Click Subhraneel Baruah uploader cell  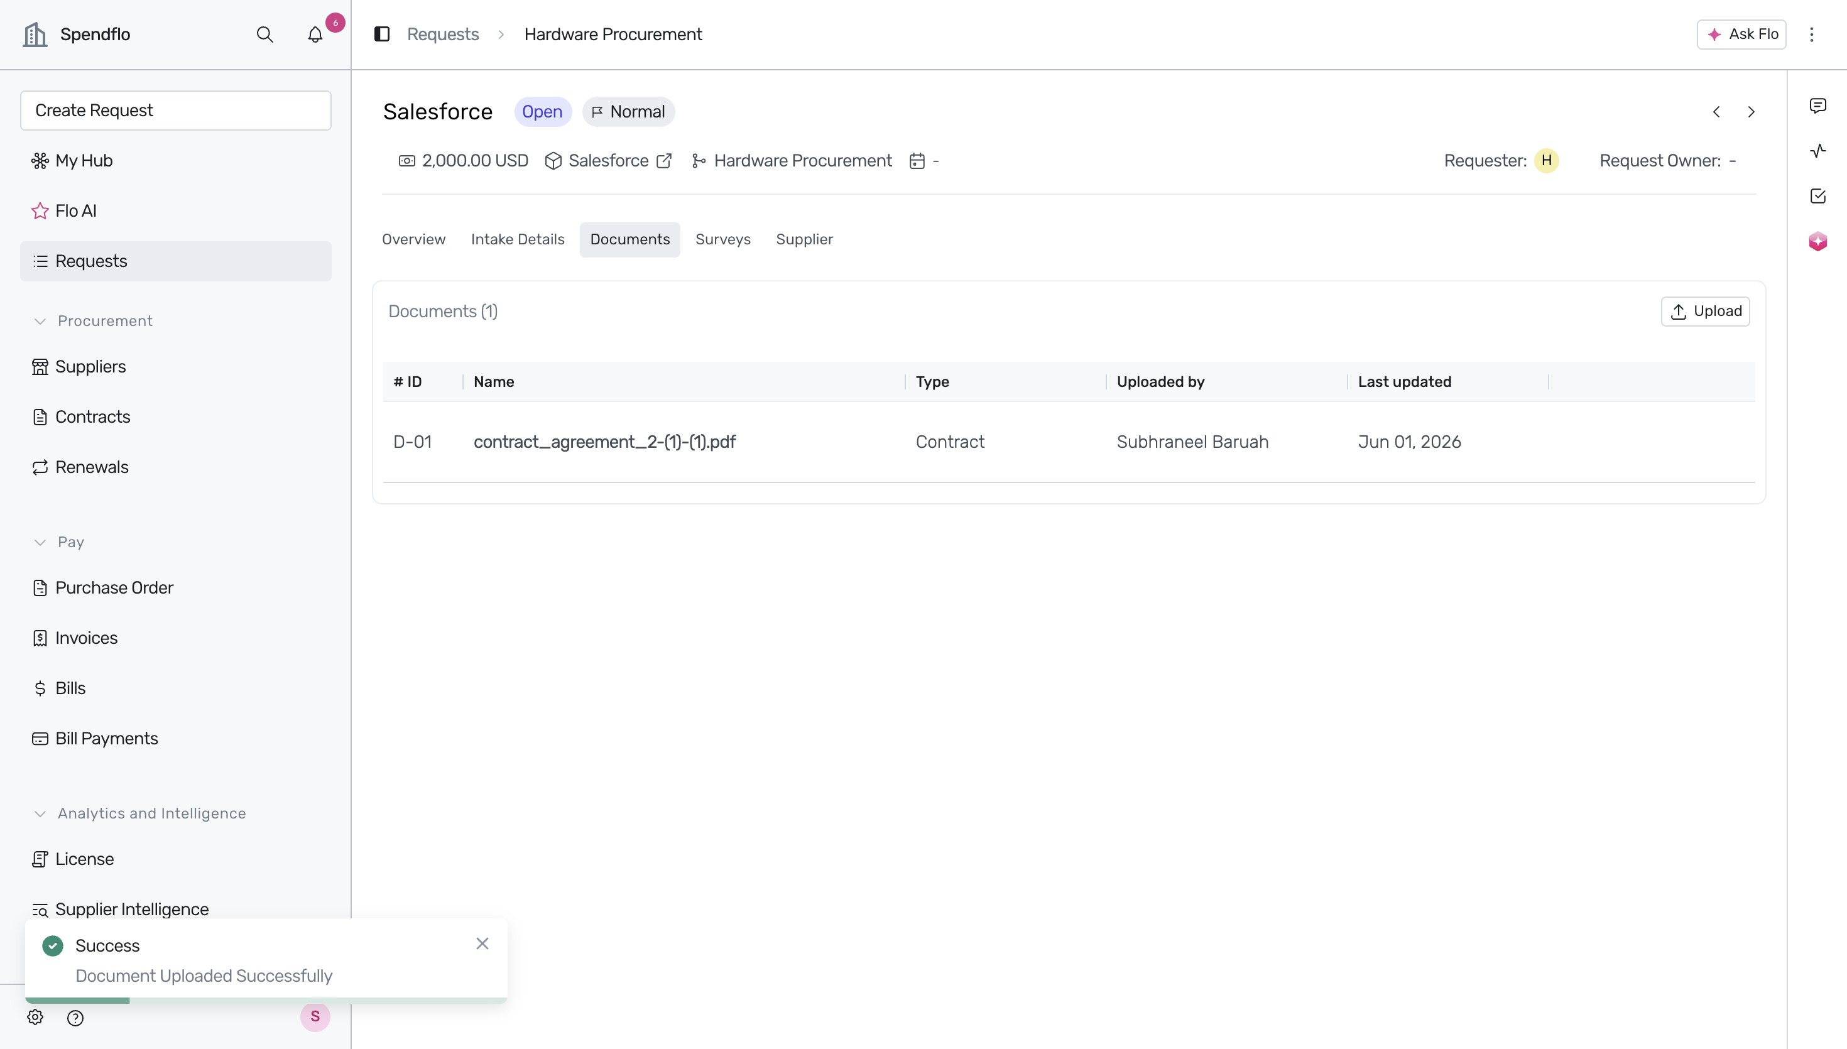[1192, 442]
